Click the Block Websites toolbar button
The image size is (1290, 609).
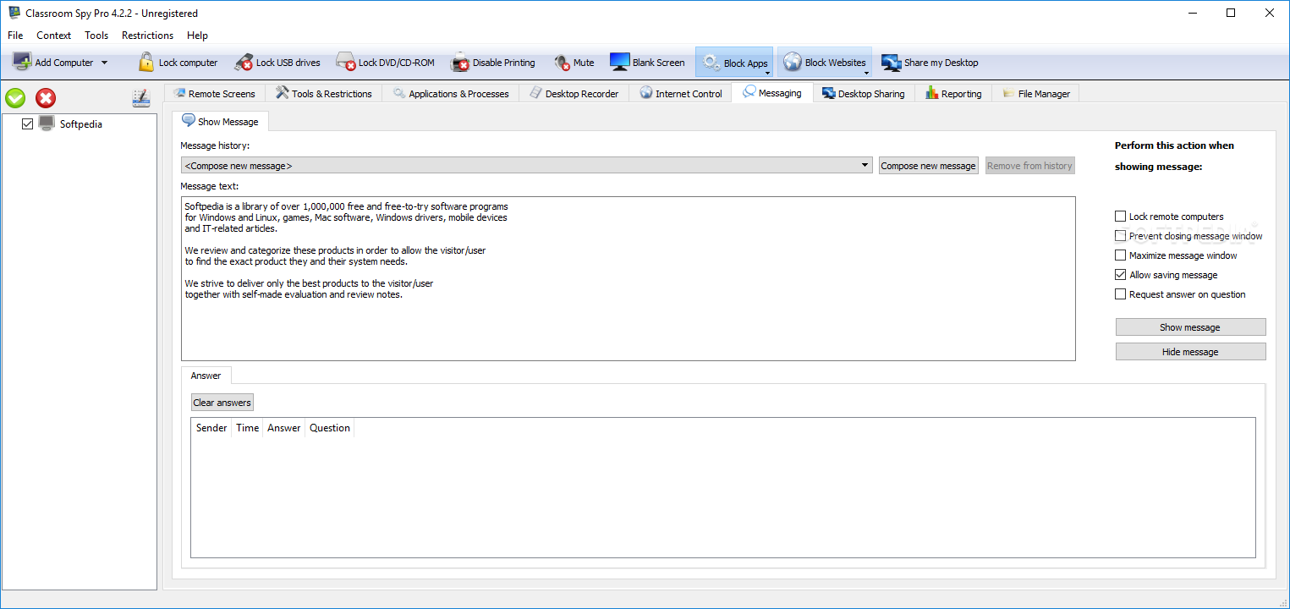point(823,63)
